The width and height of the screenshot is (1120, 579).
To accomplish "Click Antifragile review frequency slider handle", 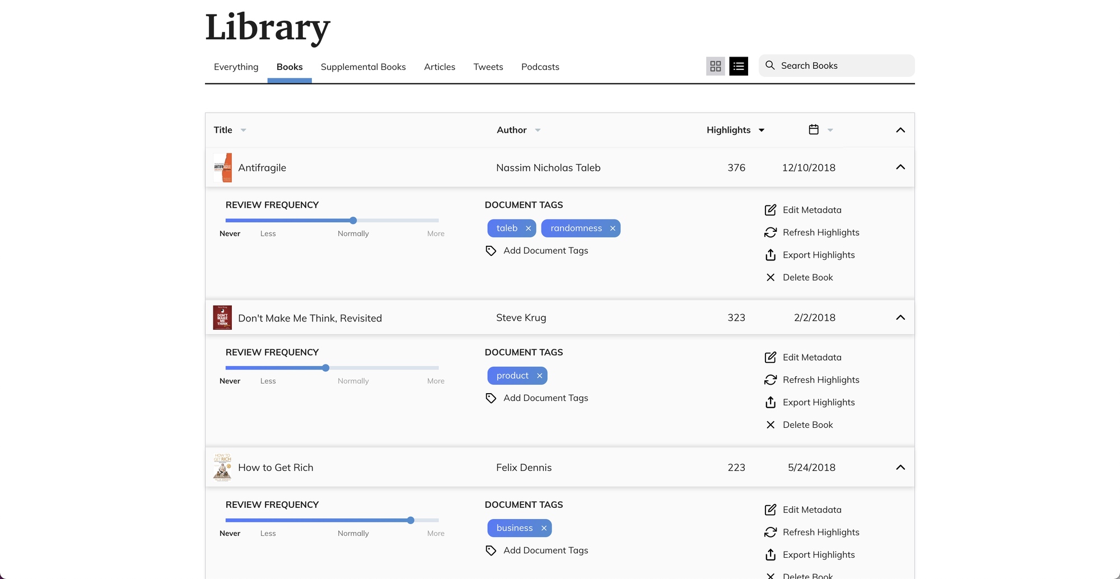I will coord(353,221).
